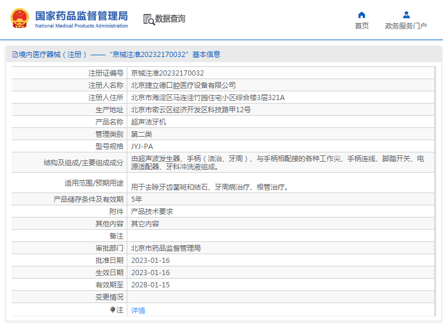Image resolution: width=443 pixels, height=324 pixels.
Task: Select the 5年 validity value
Action: [x=137, y=200]
